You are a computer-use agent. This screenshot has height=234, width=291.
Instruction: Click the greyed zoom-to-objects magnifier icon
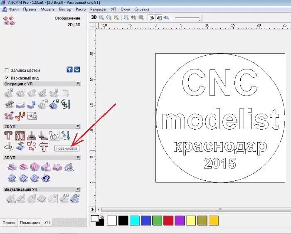[141, 17]
